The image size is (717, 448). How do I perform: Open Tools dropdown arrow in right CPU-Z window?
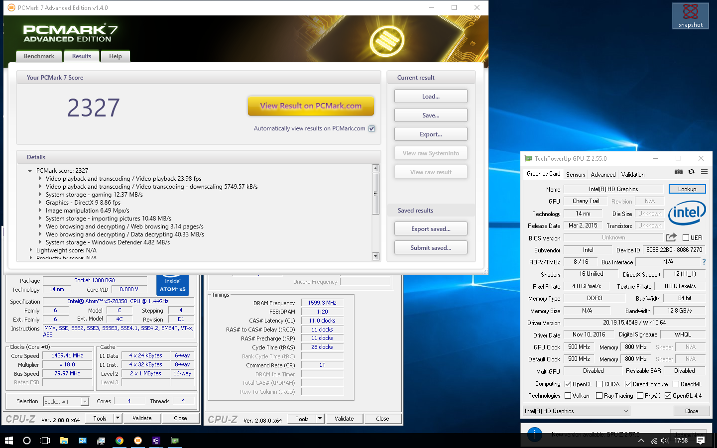point(320,419)
